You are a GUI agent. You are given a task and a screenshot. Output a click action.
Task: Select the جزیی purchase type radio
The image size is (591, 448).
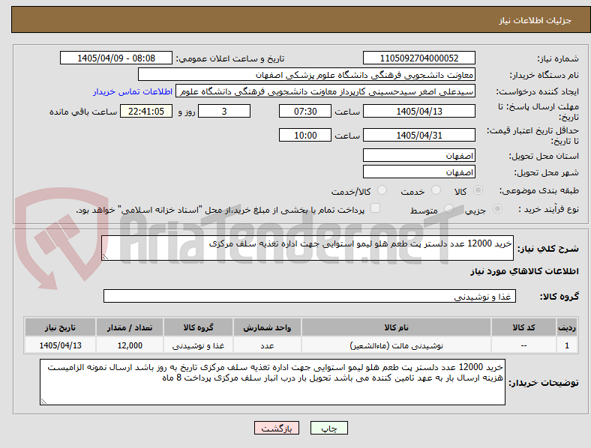tap(497, 208)
